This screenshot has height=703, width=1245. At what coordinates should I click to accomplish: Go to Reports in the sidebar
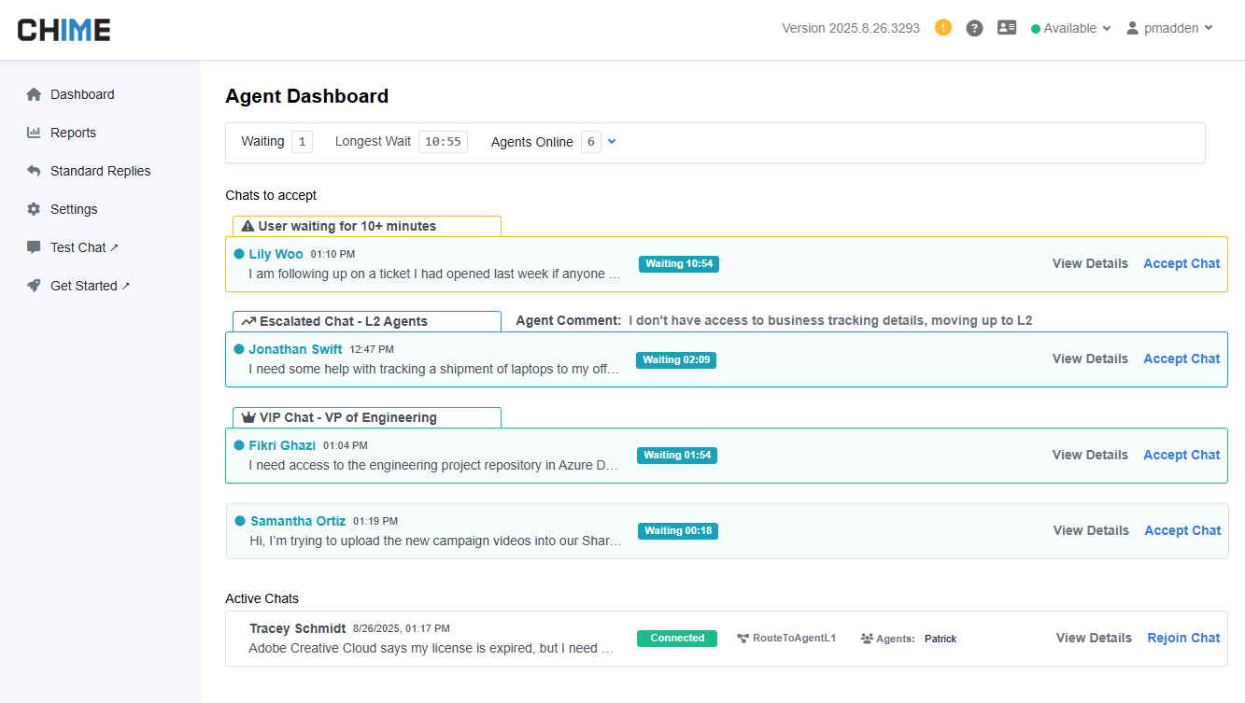coord(73,133)
